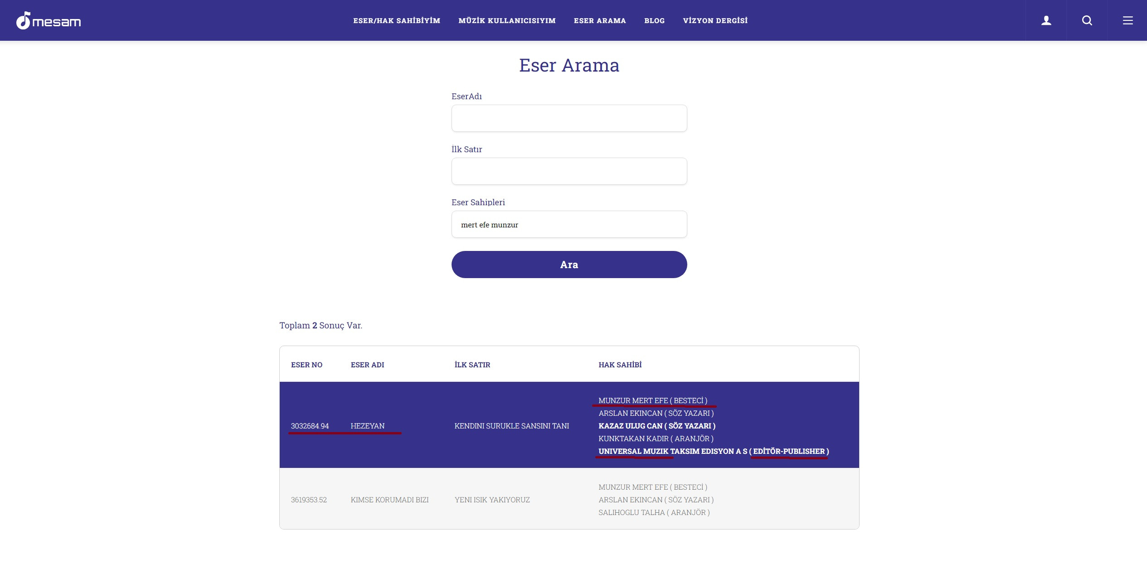Click into the İlk Satır field
This screenshot has width=1147, height=568.
(x=569, y=171)
